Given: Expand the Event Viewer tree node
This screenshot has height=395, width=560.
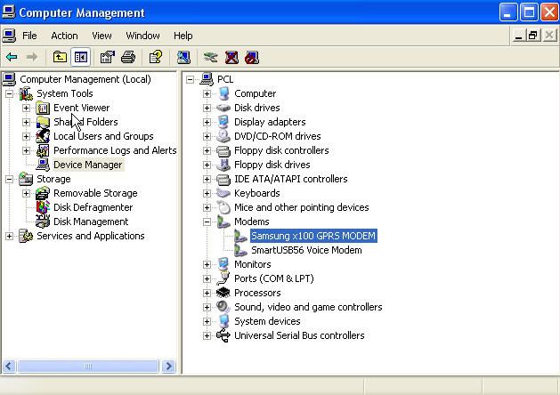Looking at the screenshot, I should [26, 108].
